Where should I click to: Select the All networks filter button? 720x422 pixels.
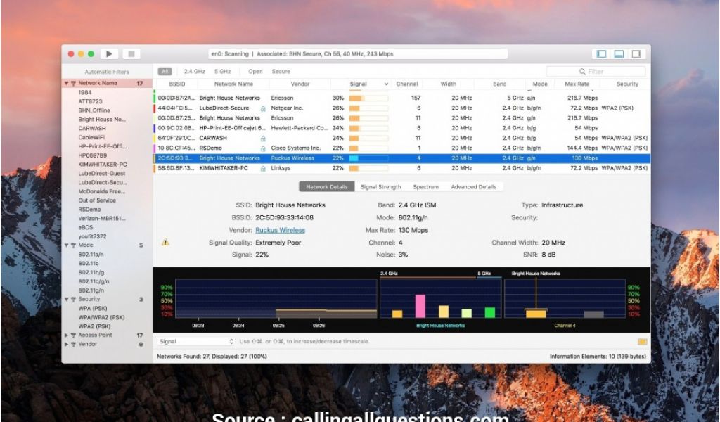[x=165, y=71]
